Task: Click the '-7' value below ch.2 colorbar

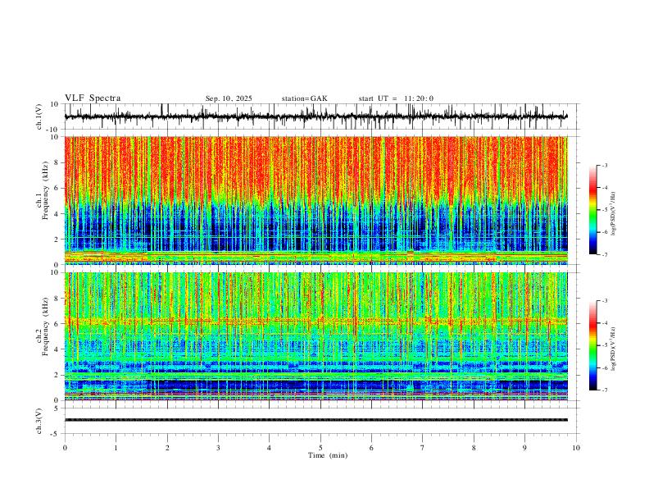Action: pos(605,390)
